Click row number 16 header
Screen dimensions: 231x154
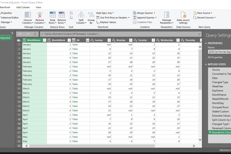pyautogui.click(x=19, y=111)
